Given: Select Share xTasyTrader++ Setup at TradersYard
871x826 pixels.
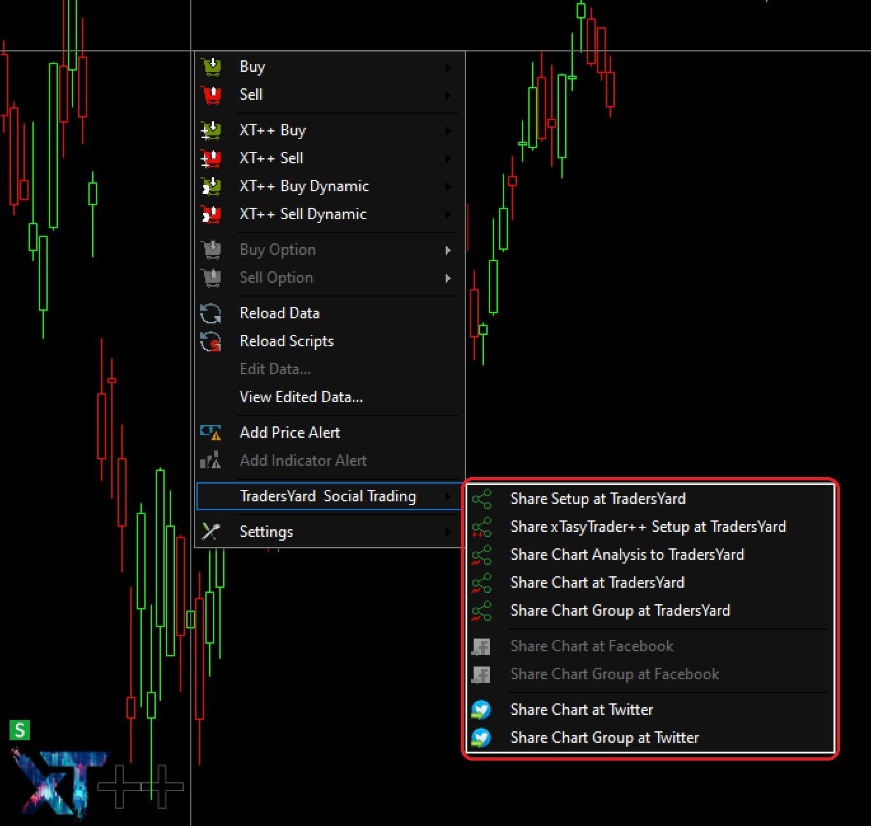Looking at the screenshot, I should coord(650,527).
